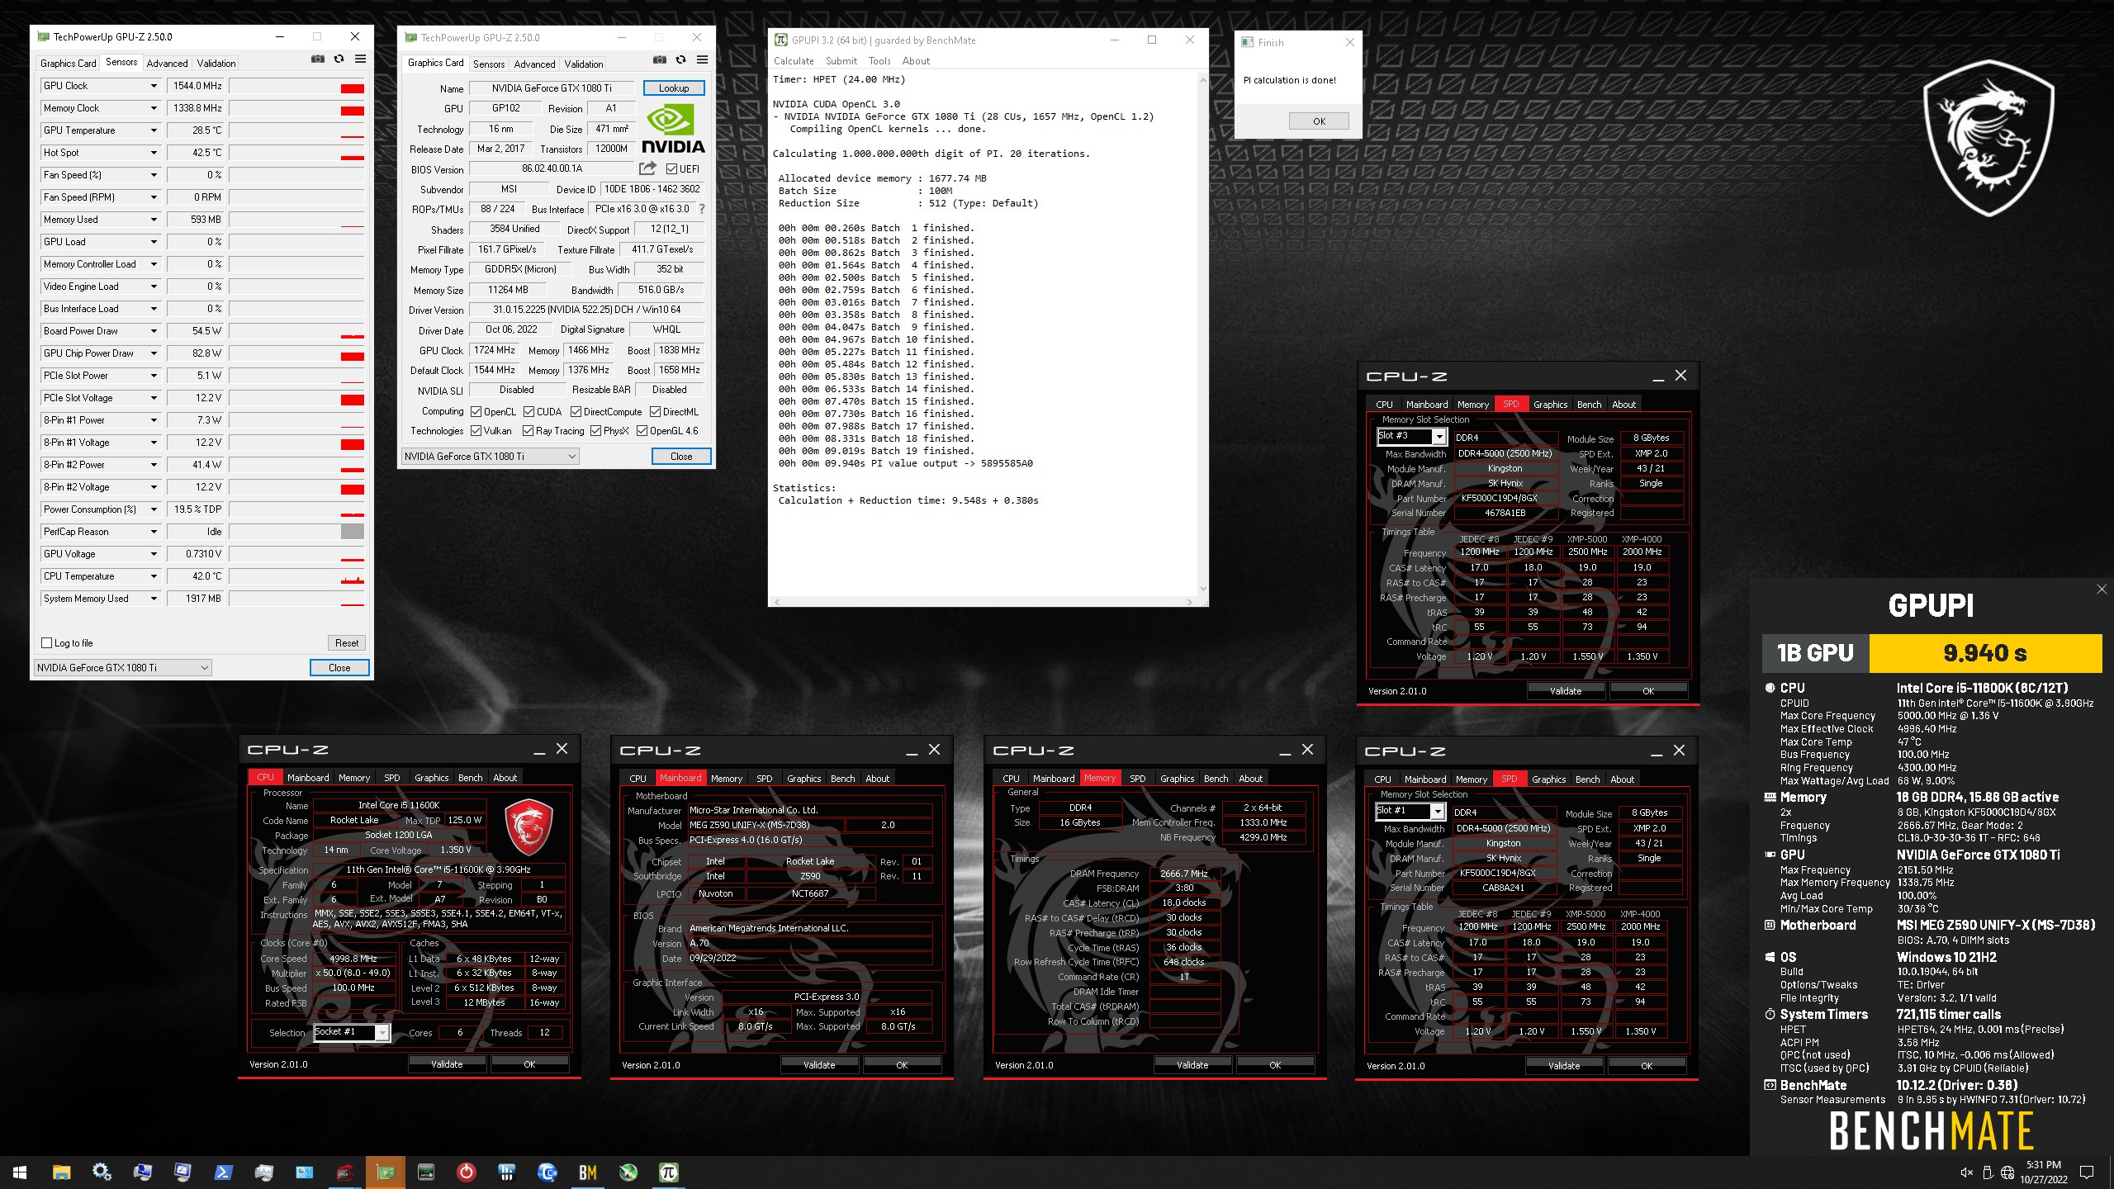This screenshot has width=2114, height=1189.
Task: Click the GPUPI output vertical scrollbar
Action: [x=1202, y=334]
